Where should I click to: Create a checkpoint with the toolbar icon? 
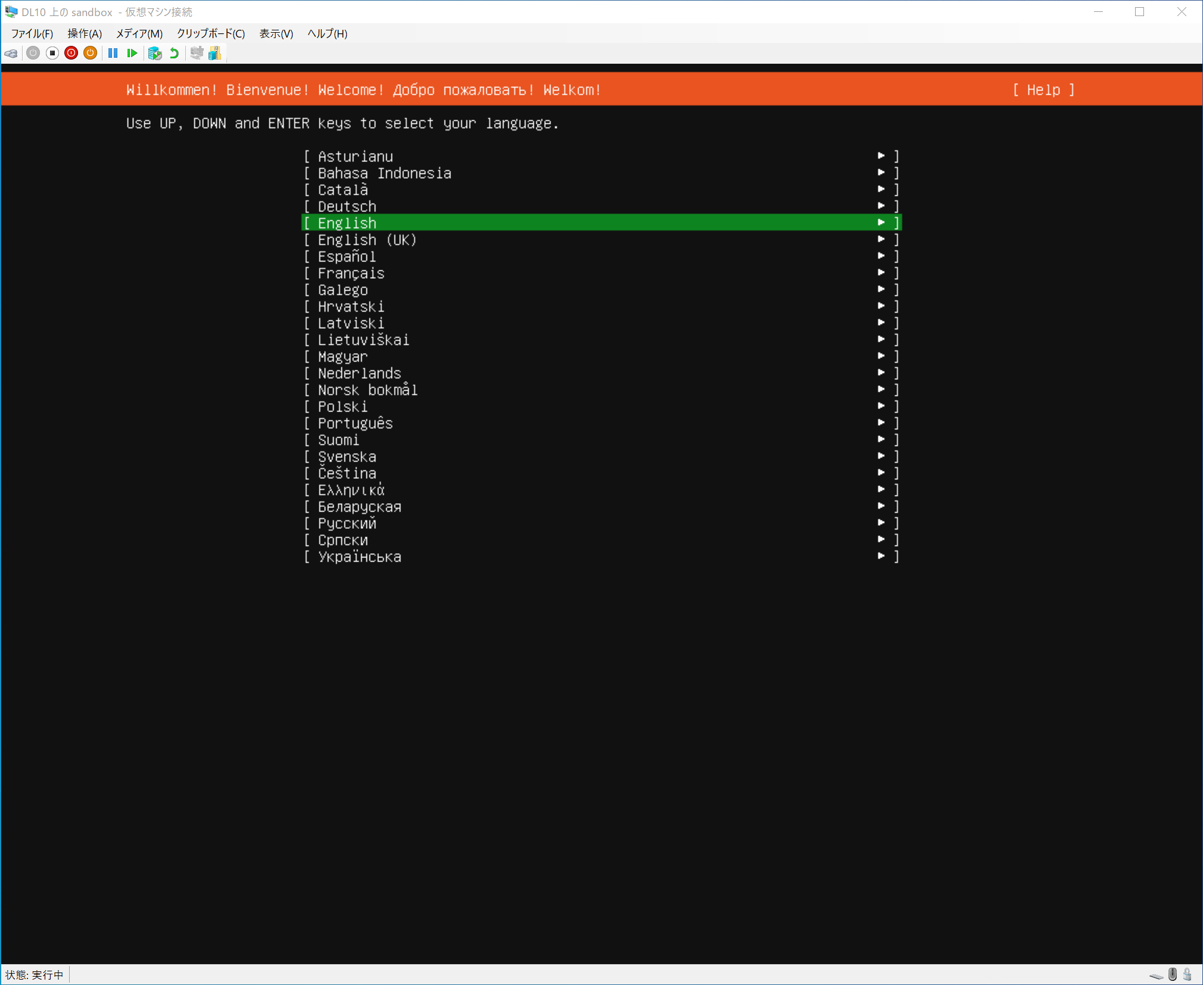(x=155, y=54)
